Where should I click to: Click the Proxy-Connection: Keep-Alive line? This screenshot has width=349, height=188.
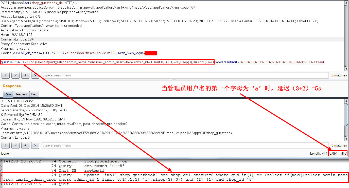[24, 44]
